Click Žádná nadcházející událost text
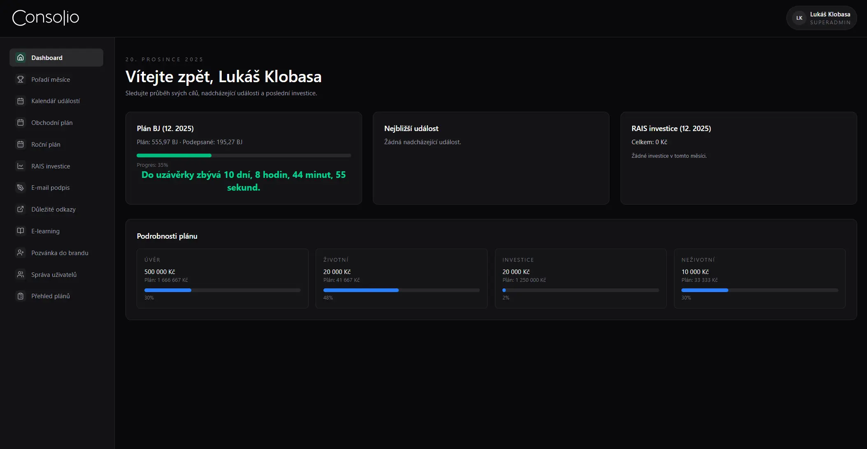The width and height of the screenshot is (867, 449). point(423,142)
